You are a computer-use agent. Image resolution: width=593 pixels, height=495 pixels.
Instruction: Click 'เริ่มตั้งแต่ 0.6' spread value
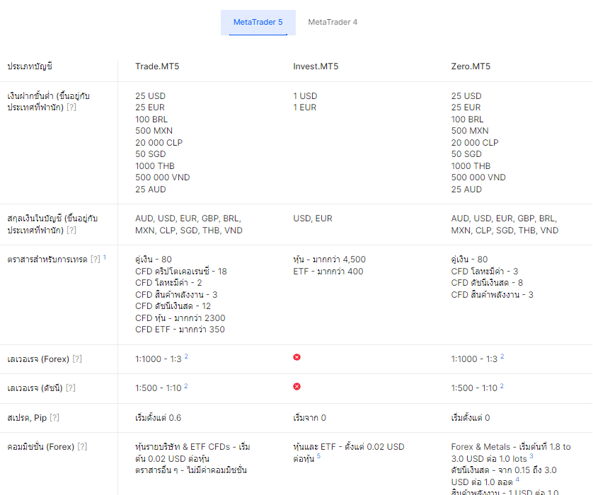pyautogui.click(x=159, y=417)
